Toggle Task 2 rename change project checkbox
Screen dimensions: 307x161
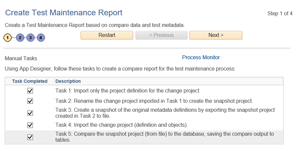pyautogui.click(x=30, y=101)
